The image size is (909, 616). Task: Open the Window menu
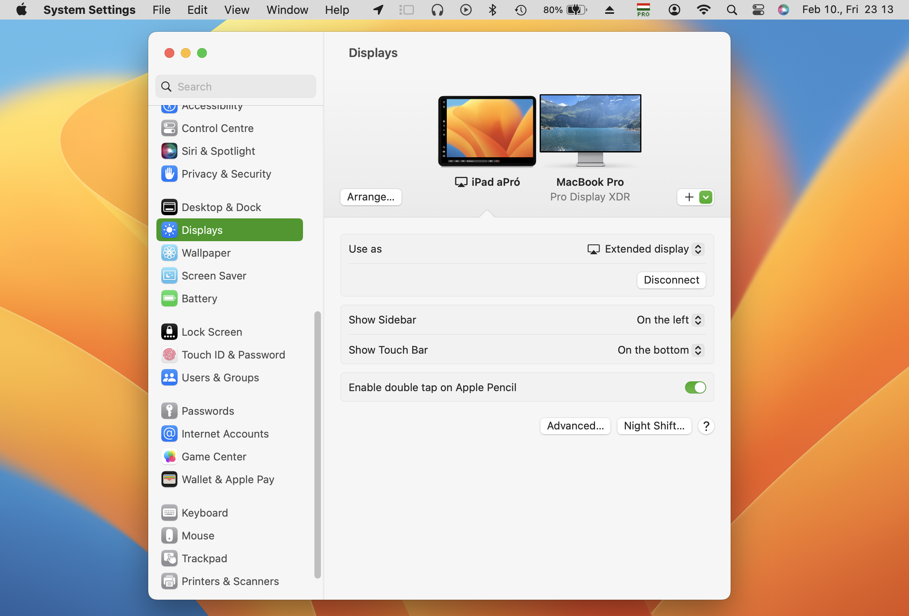tap(287, 10)
